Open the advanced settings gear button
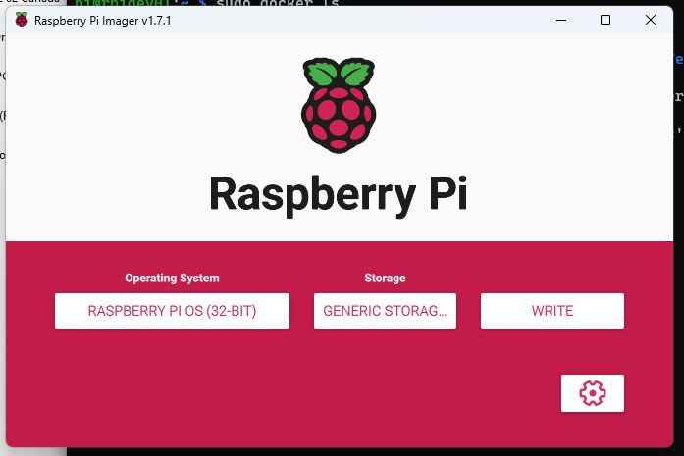Image resolution: width=684 pixels, height=456 pixels. pos(593,393)
